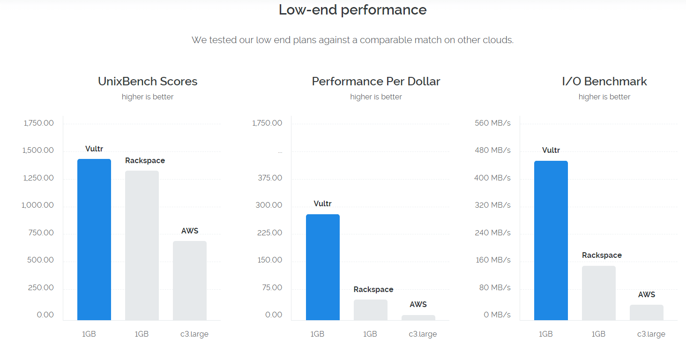Click the "I/O Benchmark" chart title
Viewport: 686px width, 353px height.
coord(604,81)
